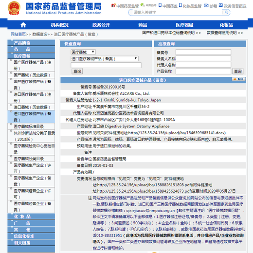Click the national emblem logo
Image resolution: width=253 pixels, height=253 pixels.
tap(14, 8)
